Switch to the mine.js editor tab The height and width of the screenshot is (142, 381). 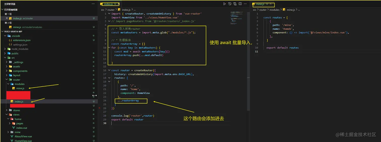point(261,4)
